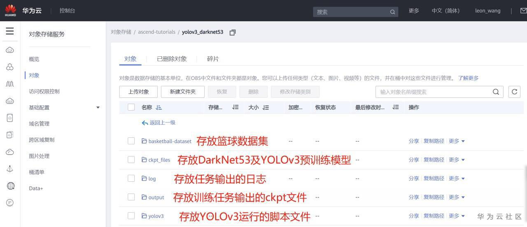Screen dimensions: 527x227
Task: Click the globe icon in left rail
Action: pos(11,186)
